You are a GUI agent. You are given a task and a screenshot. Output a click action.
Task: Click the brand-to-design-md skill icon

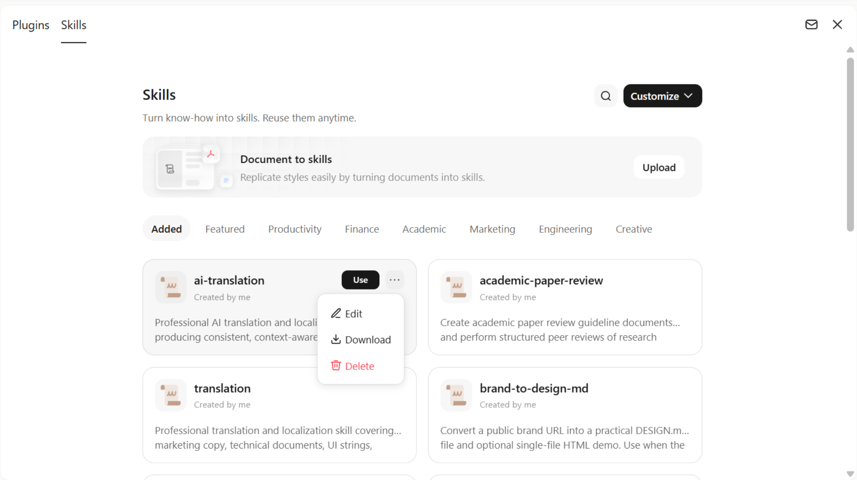456,395
